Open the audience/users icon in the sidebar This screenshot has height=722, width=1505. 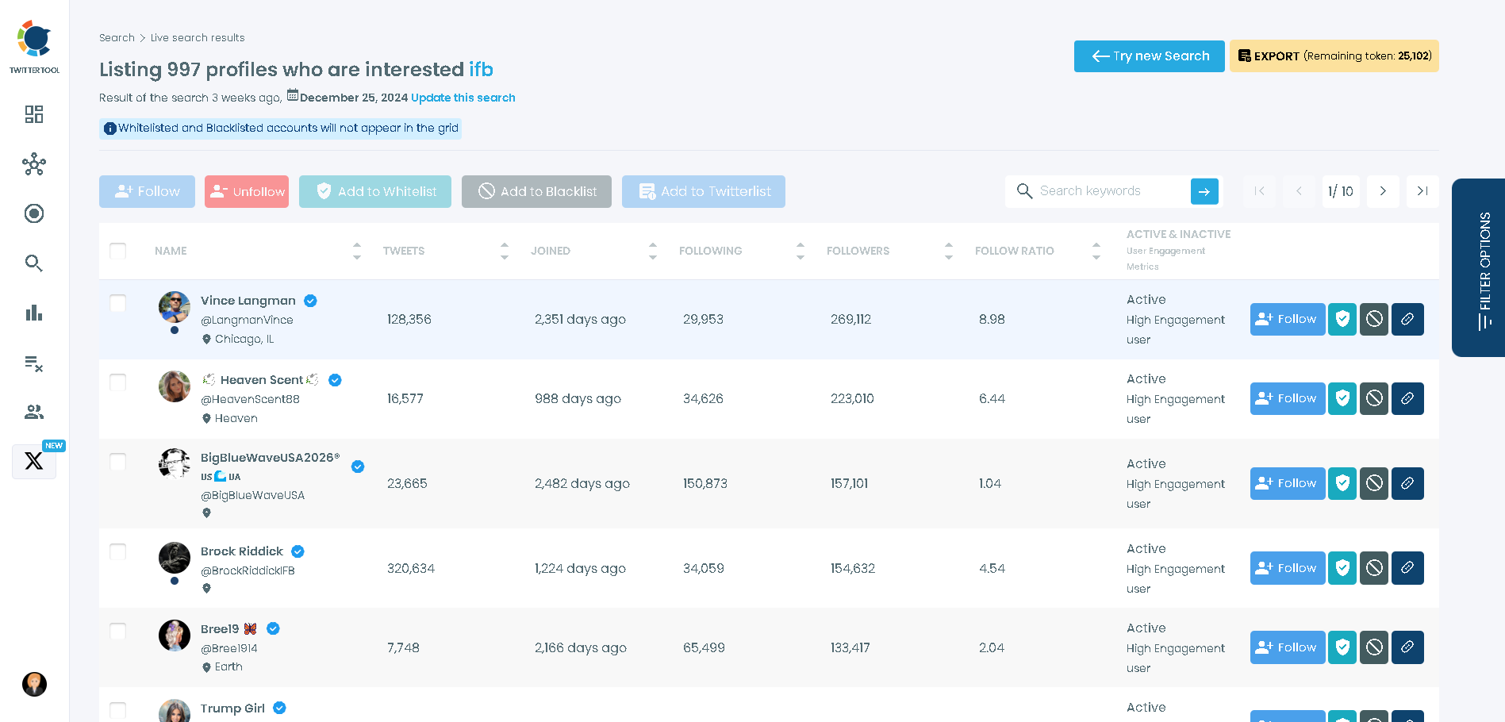tap(33, 412)
